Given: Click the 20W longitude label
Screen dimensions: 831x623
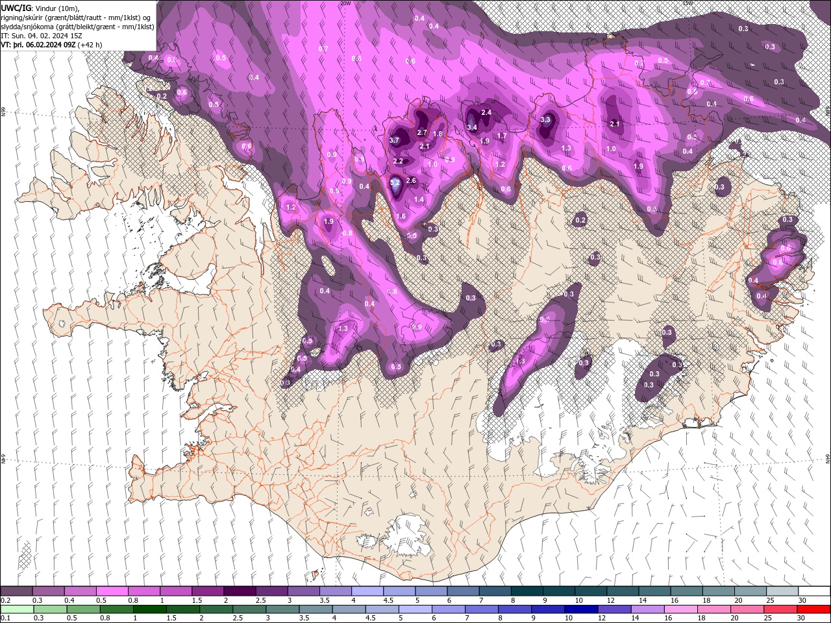Looking at the screenshot, I should [x=345, y=3].
